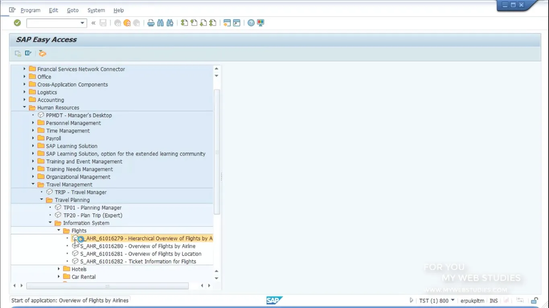Expand the Personnel Management folder
Image resolution: width=549 pixels, height=308 pixels.
[x=33, y=123]
